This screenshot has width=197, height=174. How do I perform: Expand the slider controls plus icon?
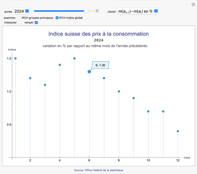click(x=97, y=11)
